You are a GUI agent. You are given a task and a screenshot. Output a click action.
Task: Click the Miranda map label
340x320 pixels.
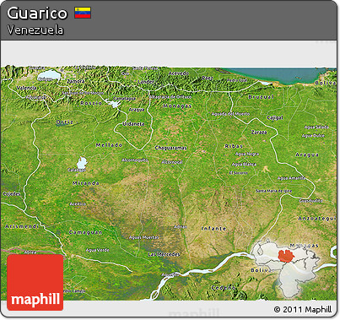click(x=86, y=183)
